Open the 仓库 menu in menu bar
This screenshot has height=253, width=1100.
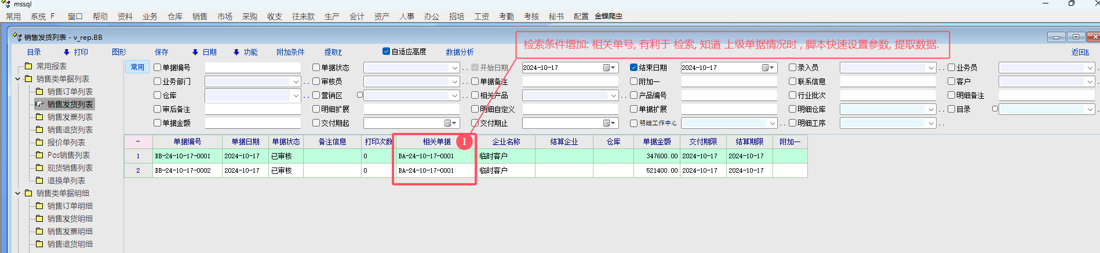(x=174, y=16)
